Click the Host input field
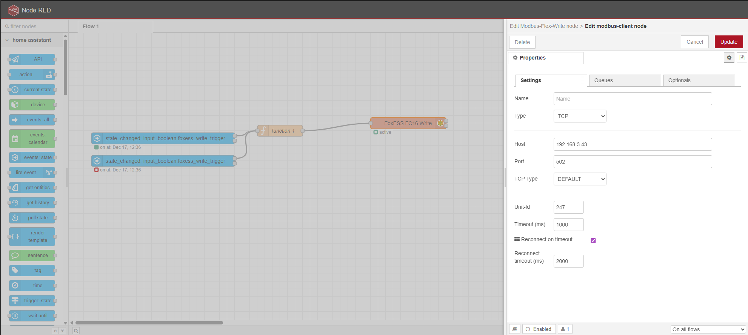This screenshot has height=335, width=748. pos(633,144)
